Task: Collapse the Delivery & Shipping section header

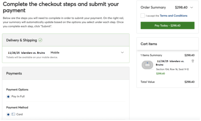Action: tap(66, 40)
